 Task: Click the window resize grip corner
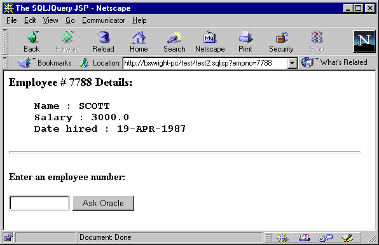pos(372,238)
